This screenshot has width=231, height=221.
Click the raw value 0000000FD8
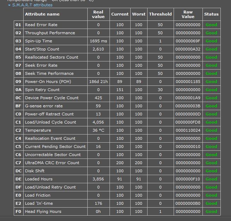click(188, 122)
